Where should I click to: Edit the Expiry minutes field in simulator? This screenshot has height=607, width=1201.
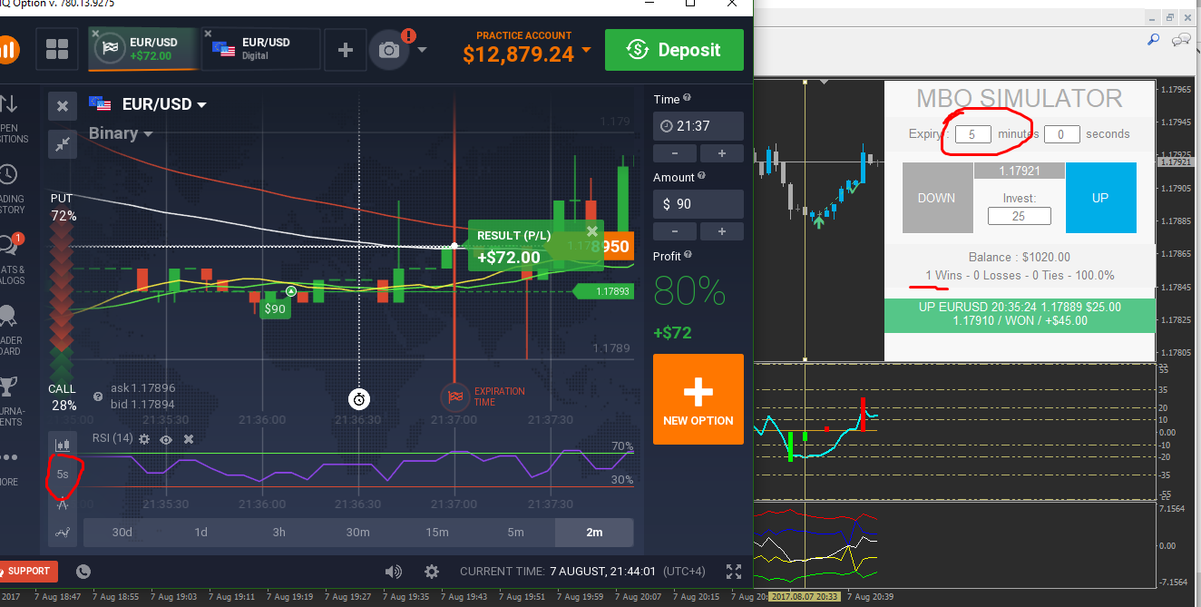coord(972,134)
